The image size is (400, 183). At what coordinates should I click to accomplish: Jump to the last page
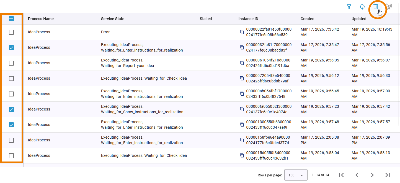tap(388, 175)
